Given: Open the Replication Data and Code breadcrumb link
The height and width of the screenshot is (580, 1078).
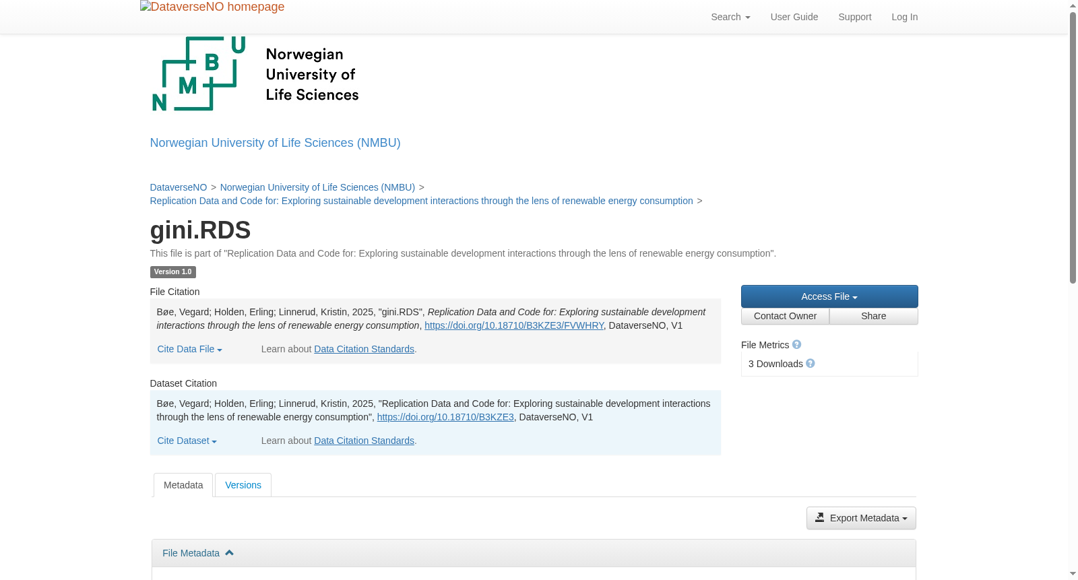Looking at the screenshot, I should pyautogui.click(x=421, y=201).
